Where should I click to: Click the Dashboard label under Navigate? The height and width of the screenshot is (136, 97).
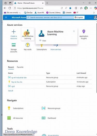[x=52, y=118]
